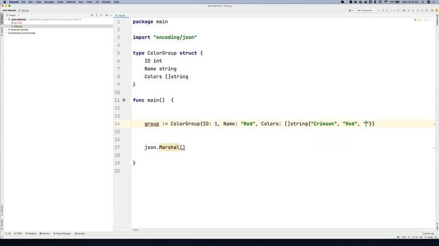Select go.mod in project tree

pos(18,23)
